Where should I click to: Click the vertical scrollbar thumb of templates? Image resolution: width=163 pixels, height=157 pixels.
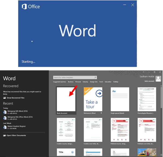(x=161, y=98)
